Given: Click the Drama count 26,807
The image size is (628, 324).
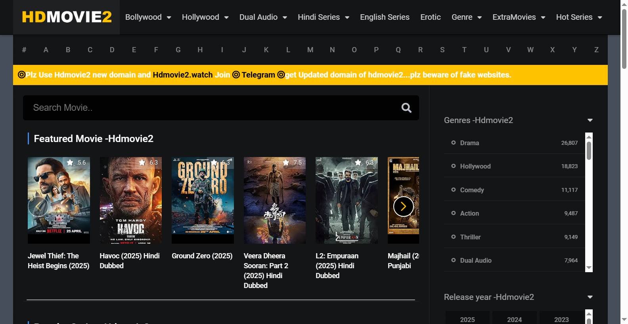Looking at the screenshot, I should click(x=569, y=143).
